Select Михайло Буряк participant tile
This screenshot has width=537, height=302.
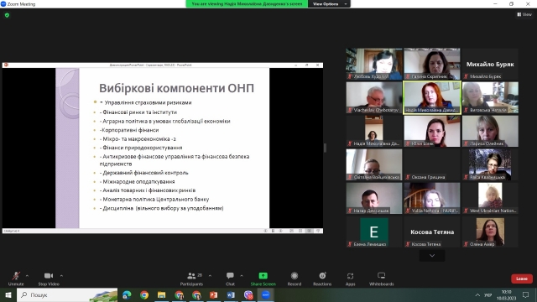(490, 64)
